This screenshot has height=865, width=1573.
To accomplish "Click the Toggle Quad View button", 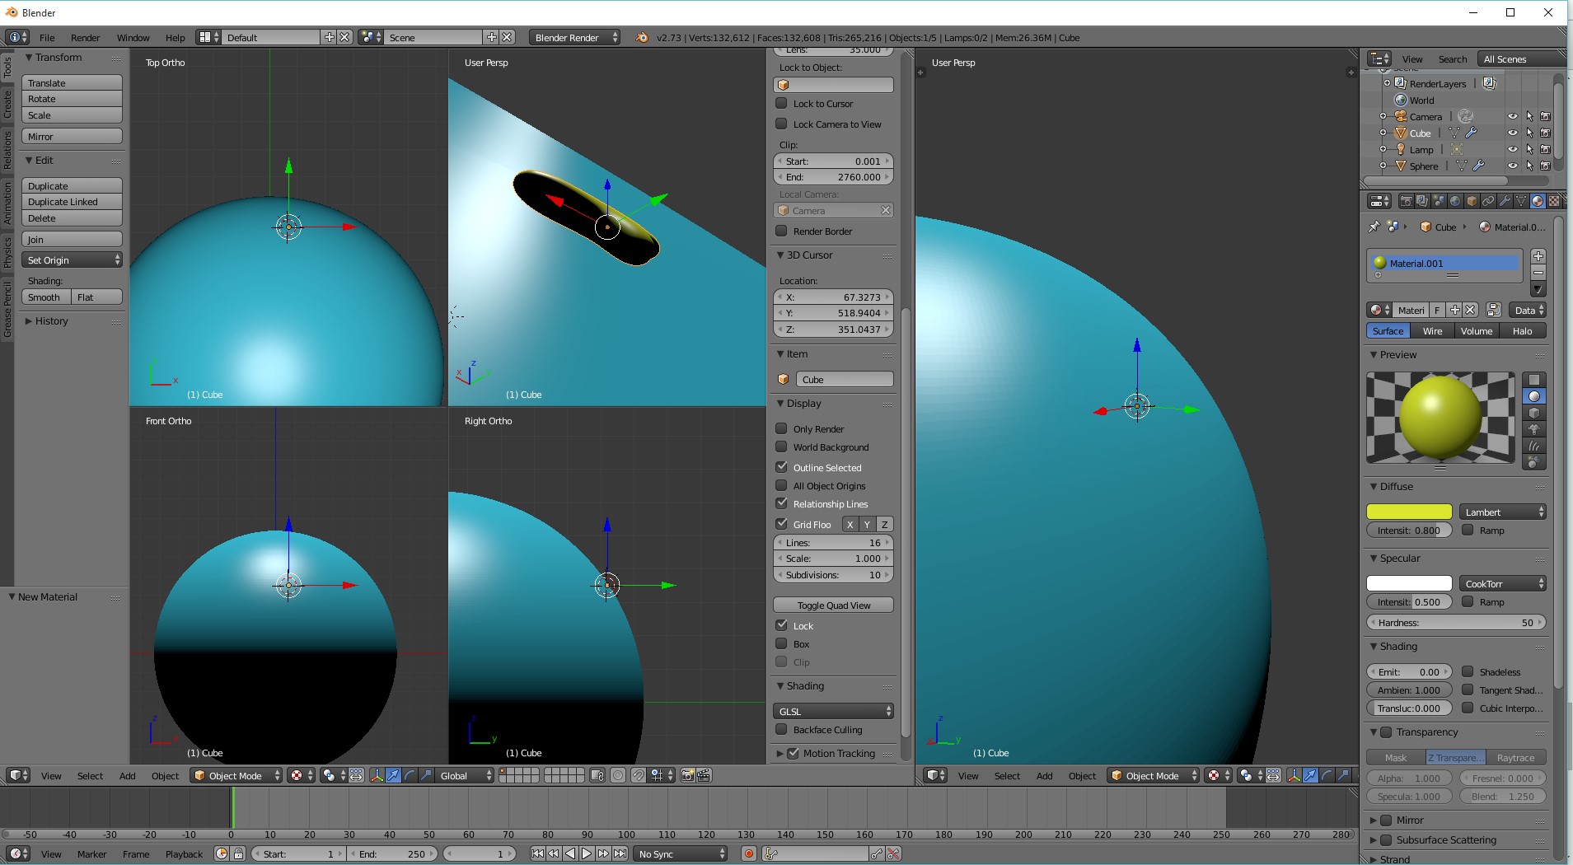I will click(833, 605).
